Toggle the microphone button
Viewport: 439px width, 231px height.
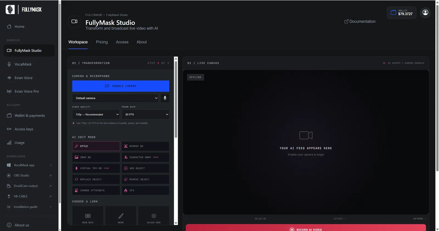(165, 98)
